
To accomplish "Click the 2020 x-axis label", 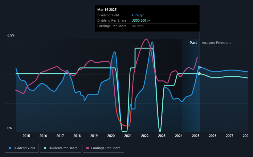I will point(111,136).
